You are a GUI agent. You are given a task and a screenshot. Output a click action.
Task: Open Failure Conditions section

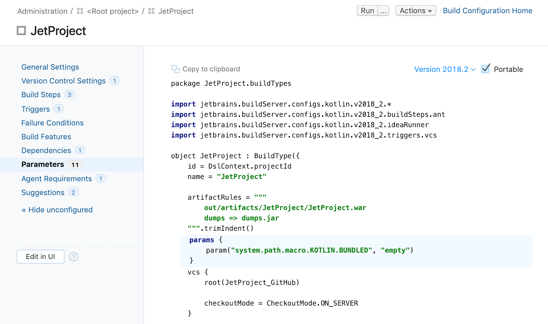pyautogui.click(x=53, y=123)
